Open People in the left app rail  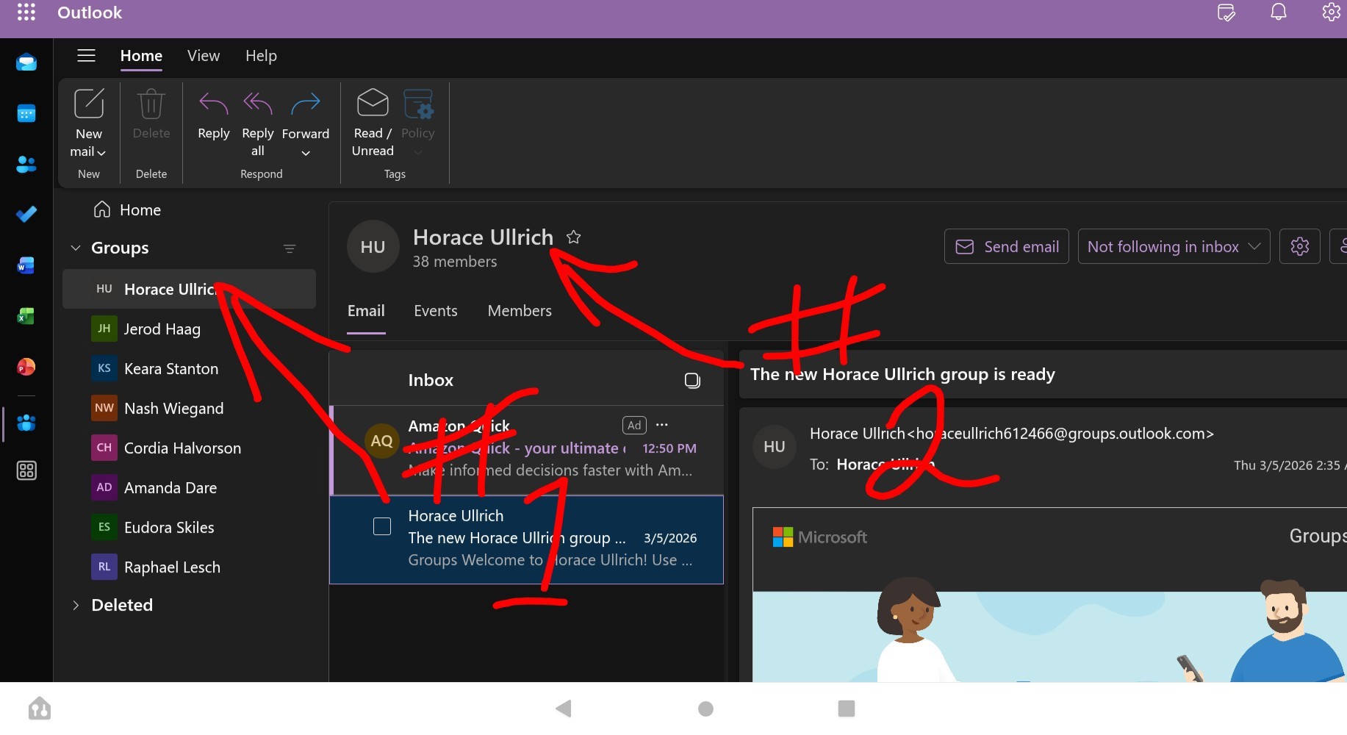[26, 164]
